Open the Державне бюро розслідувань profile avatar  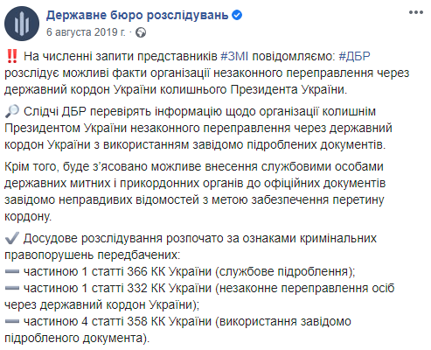tap(22, 24)
